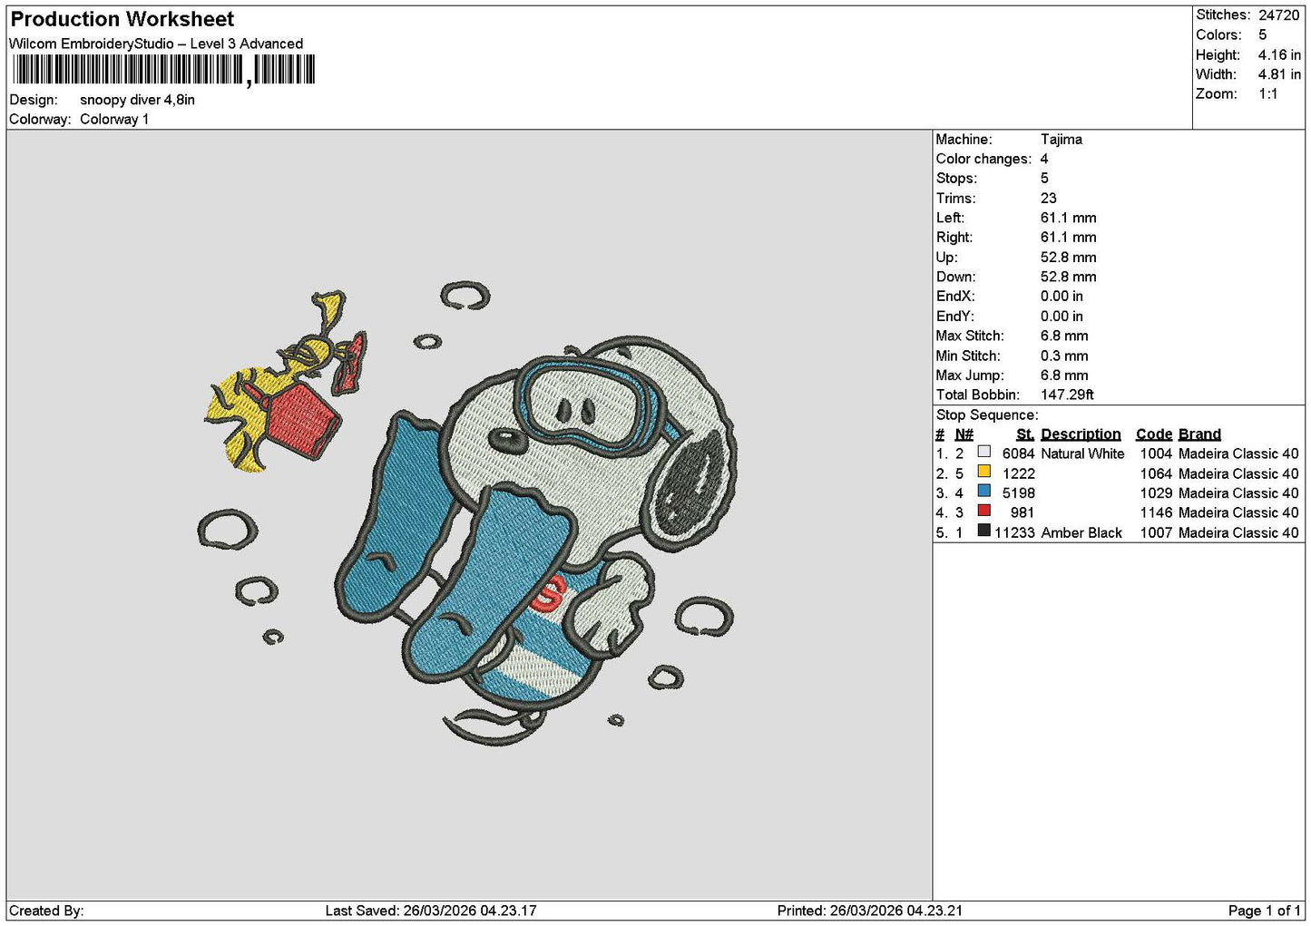Image resolution: width=1311 pixels, height=926 pixels.
Task: Select 'Wilcom EmbroideryStudio – Level 3 Advanced' text
Action: (x=156, y=44)
